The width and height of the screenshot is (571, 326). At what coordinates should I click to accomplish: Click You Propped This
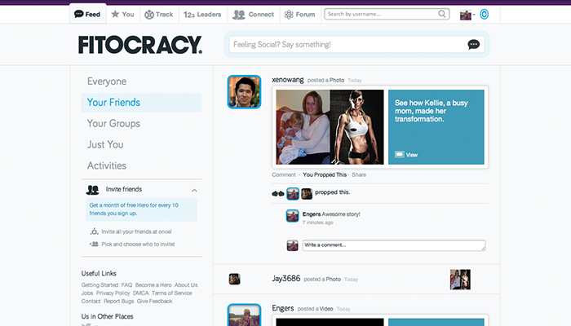point(325,174)
